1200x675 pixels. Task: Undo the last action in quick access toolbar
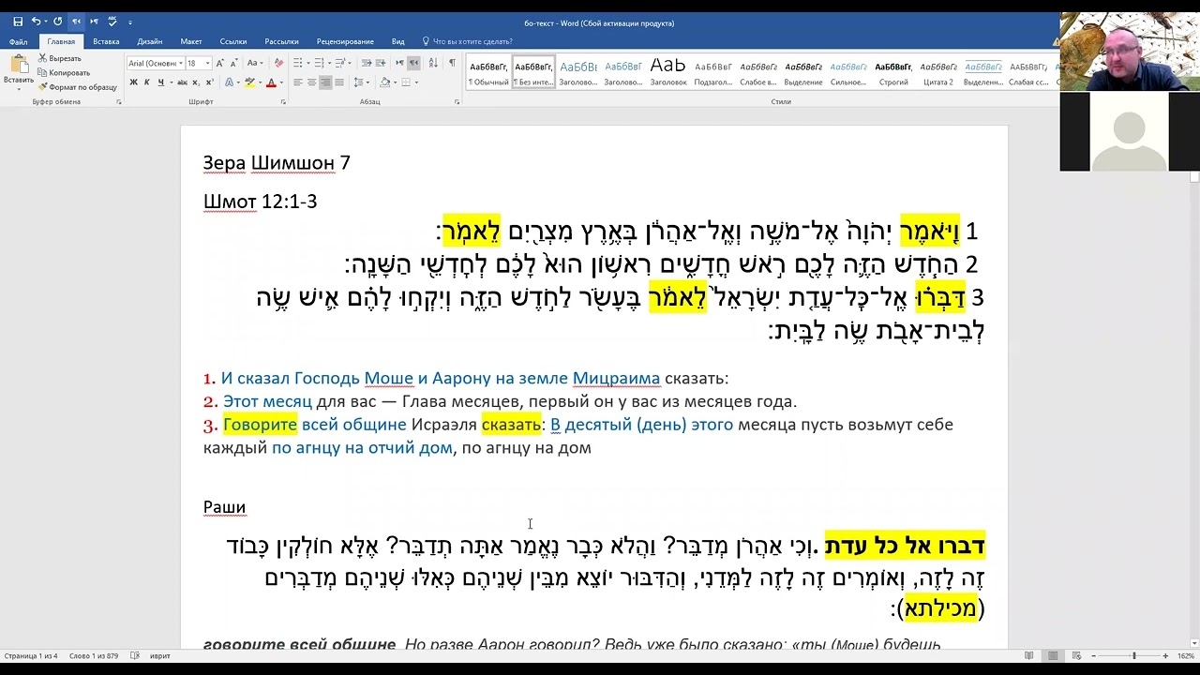point(36,22)
